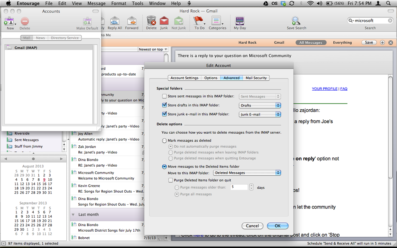Open the Sent Messages folder dropdown in dialog

tap(260, 96)
